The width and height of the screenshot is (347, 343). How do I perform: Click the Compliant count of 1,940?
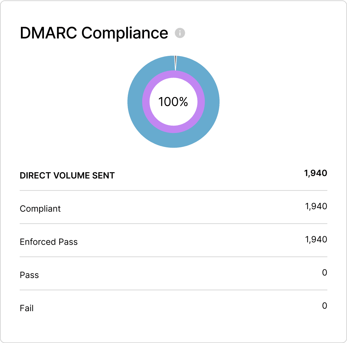click(316, 206)
